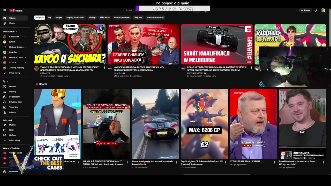Open the Zadbany Pozwany subscription channel
Image resolution: width=331 pixels, height=186 pixels.
tap(15, 68)
